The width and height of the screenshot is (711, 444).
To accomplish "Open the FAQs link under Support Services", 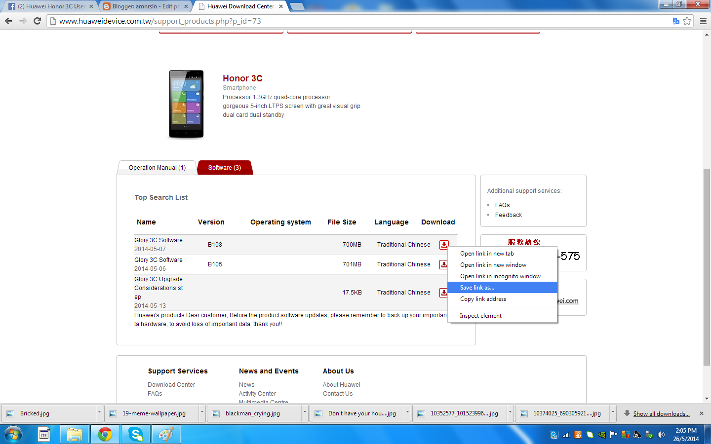I will coord(155,394).
